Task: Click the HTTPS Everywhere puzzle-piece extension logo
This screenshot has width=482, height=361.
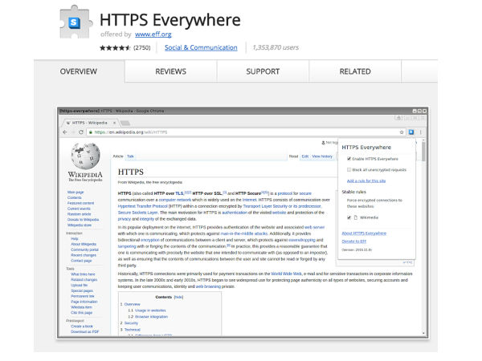Action: click(x=76, y=22)
